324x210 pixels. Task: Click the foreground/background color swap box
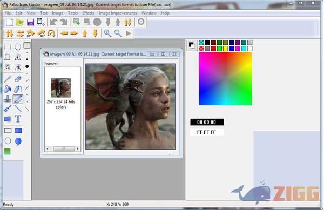pyautogui.click(x=192, y=45)
